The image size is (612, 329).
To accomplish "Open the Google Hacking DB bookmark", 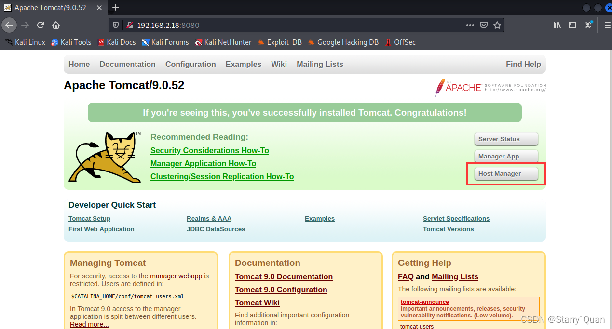I will click(x=343, y=42).
